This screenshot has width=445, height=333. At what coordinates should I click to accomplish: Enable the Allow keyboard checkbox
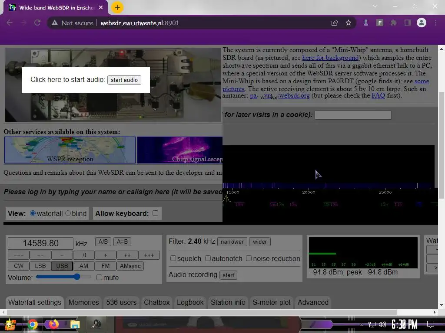(155, 213)
